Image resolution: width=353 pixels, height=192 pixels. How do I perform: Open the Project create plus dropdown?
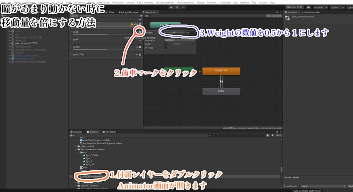click(x=72, y=136)
